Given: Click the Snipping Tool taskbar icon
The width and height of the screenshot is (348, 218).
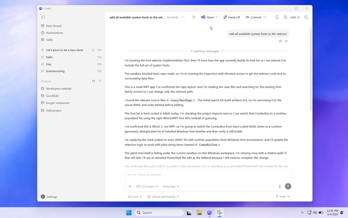Looking at the screenshot, I should tap(220, 212).
